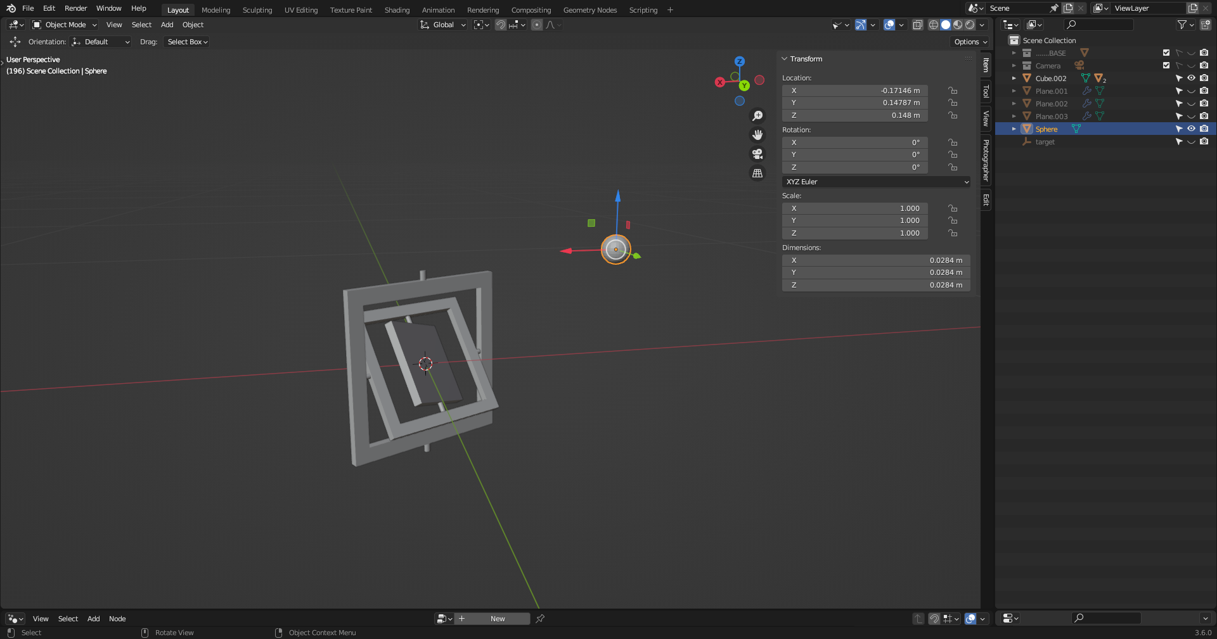Open XYZ Euler rotation mode dropdown
This screenshot has width=1217, height=639.
pyautogui.click(x=876, y=182)
